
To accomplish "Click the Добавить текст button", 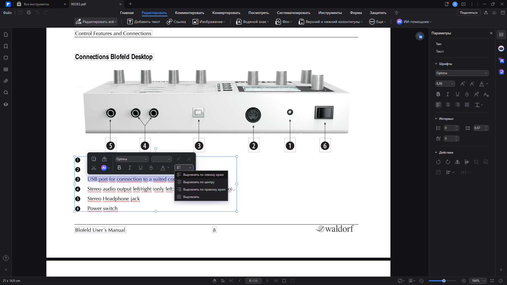I will [144, 22].
